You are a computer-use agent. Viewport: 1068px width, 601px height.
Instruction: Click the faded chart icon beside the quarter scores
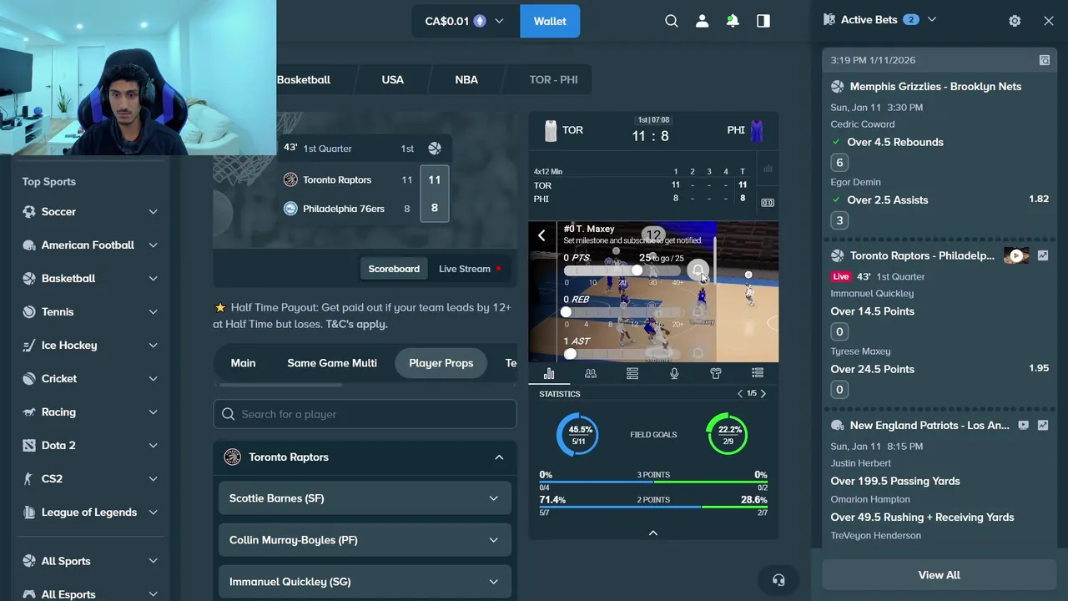point(768,169)
